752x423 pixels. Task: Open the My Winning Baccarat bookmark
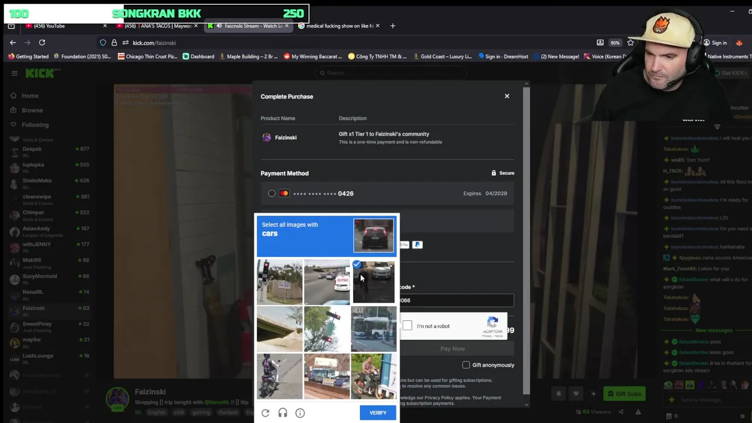pyautogui.click(x=313, y=56)
